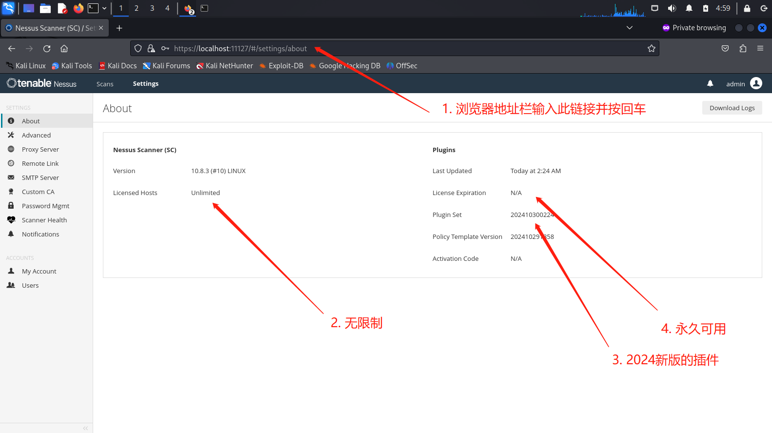This screenshot has height=433, width=772.
Task: Bookmark this page with the star
Action: (x=651, y=48)
